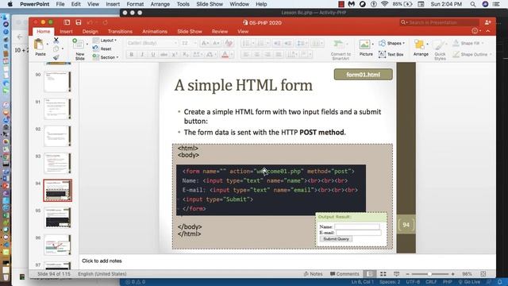Toggle Comments pane in status bar
This screenshot has height=286, width=508.
(x=344, y=274)
